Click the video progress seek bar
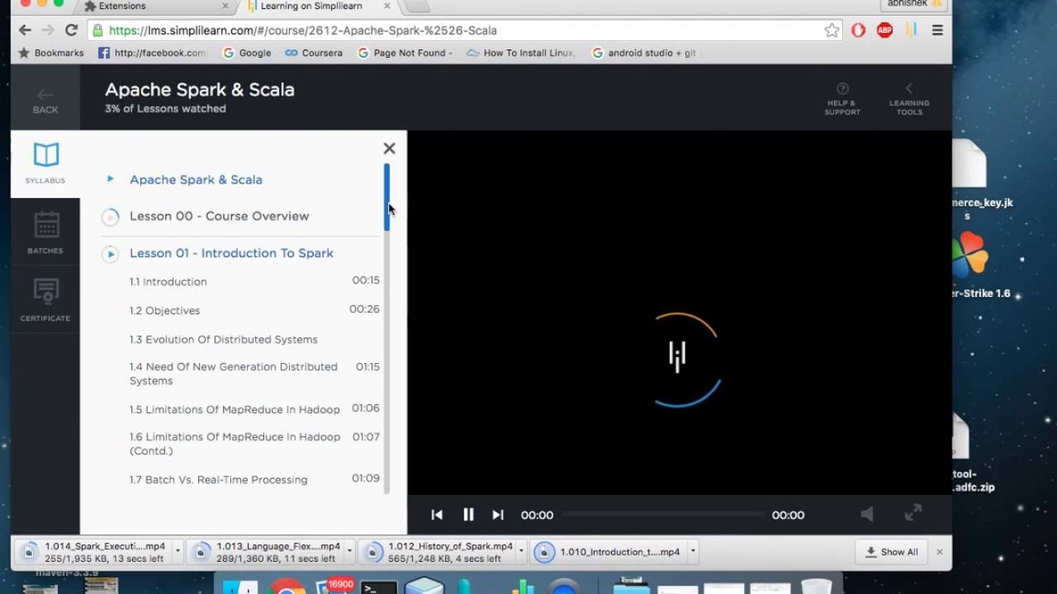 tap(663, 515)
